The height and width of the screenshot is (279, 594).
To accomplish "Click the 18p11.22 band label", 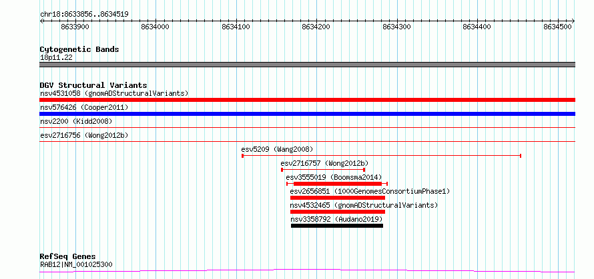I will [x=56, y=58].
